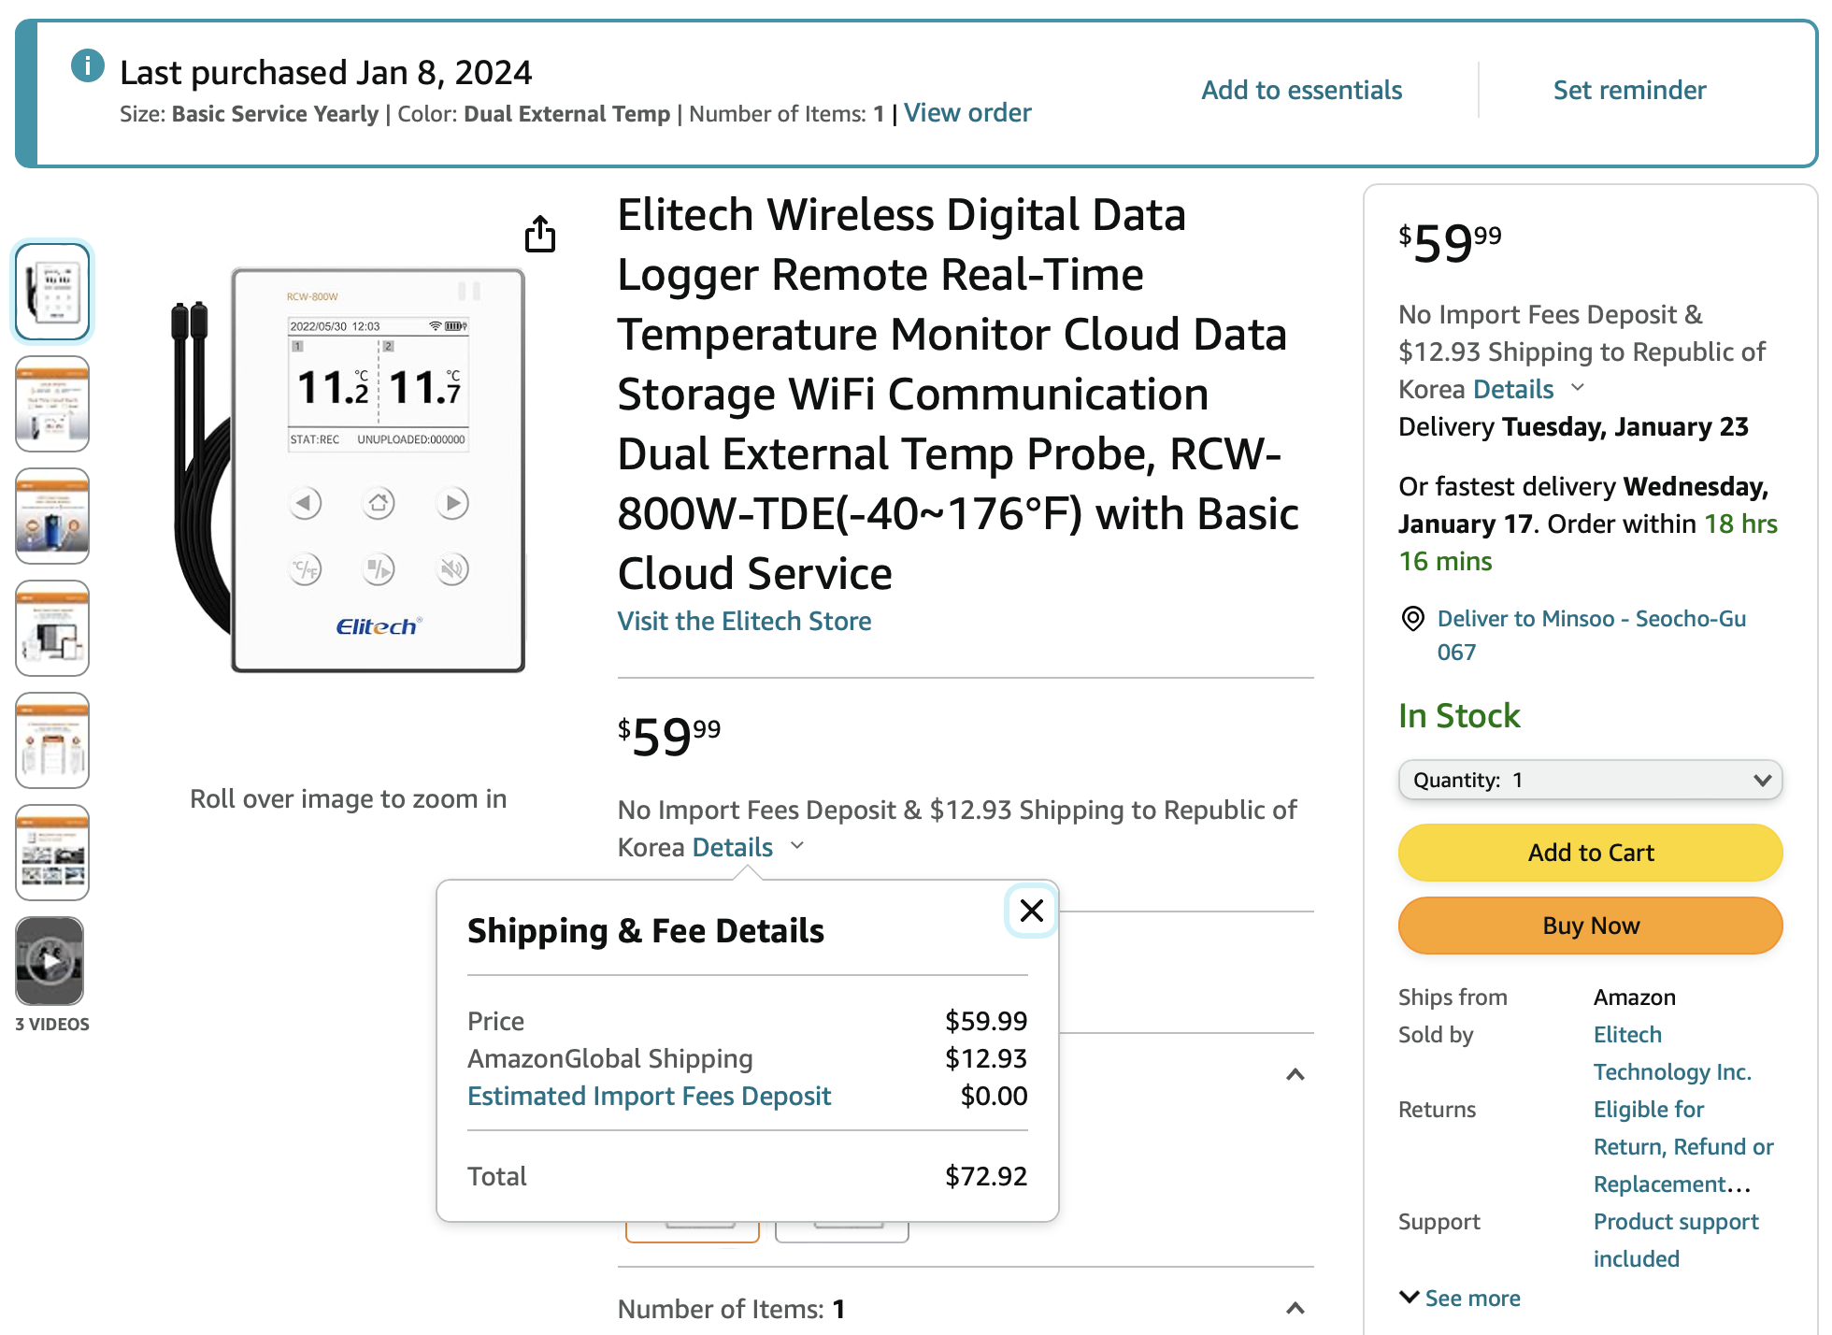Close the Shipping & Fee Details popup

click(x=1031, y=911)
